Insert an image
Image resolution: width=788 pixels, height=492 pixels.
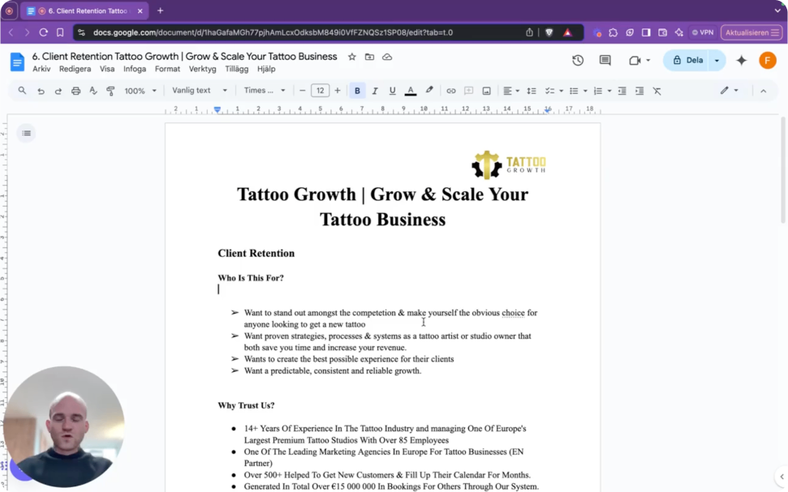[486, 91]
